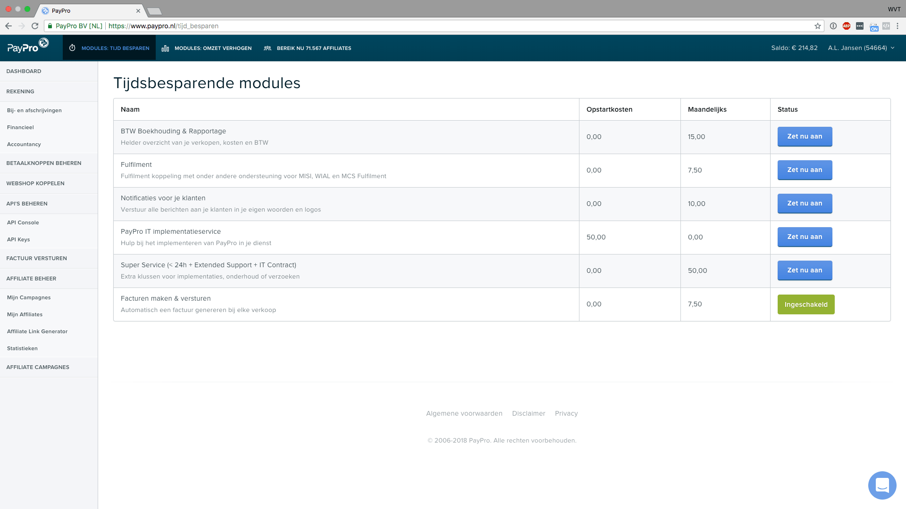Enable Notificaties voor je klanten module
The image size is (906, 509).
point(805,204)
